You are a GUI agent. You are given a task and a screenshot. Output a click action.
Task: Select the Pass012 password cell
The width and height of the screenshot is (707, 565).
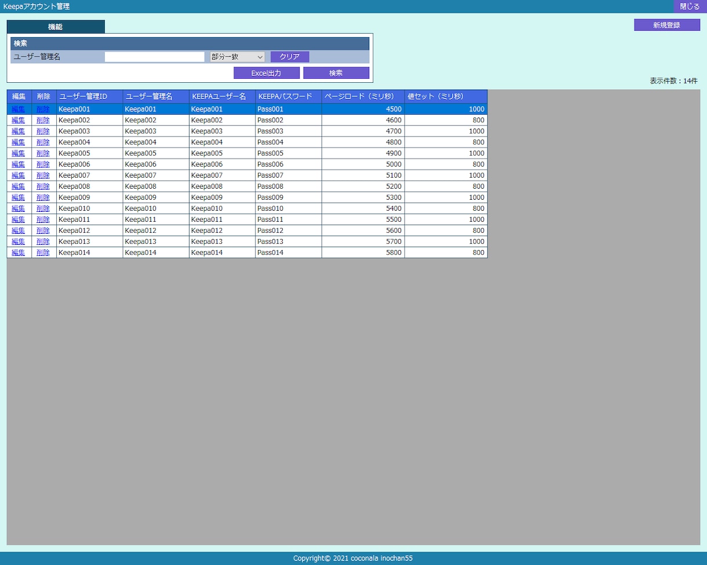[x=289, y=230]
